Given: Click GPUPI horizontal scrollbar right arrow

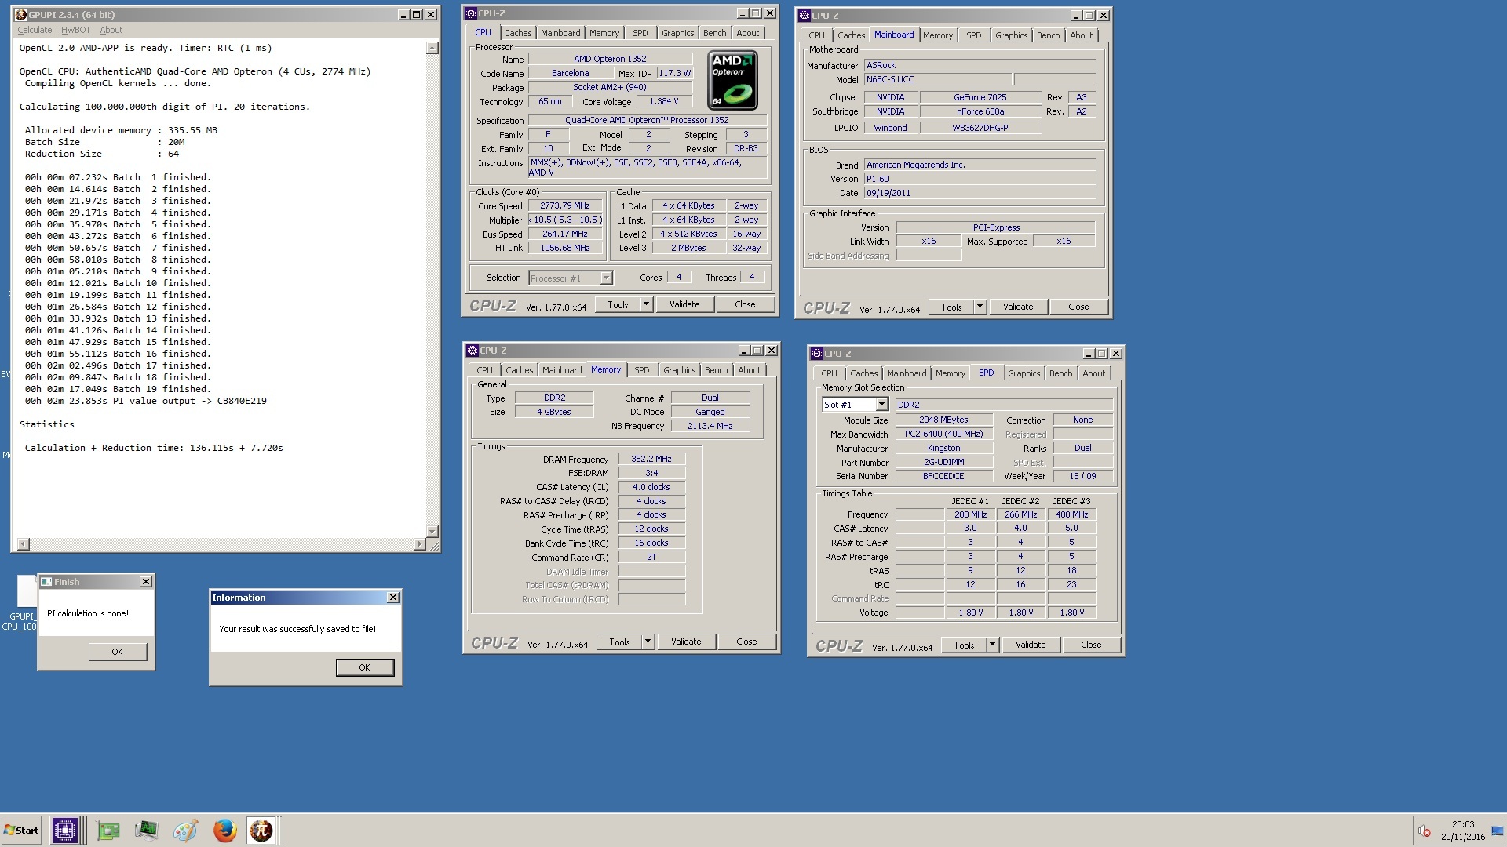Looking at the screenshot, I should [419, 544].
